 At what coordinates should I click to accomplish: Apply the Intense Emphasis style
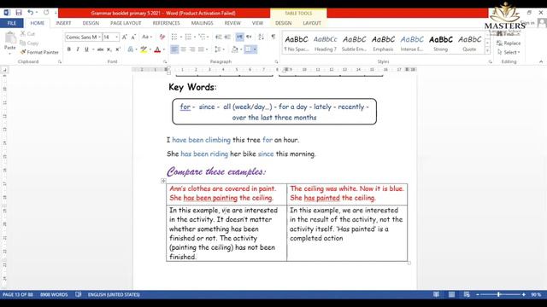[412, 43]
